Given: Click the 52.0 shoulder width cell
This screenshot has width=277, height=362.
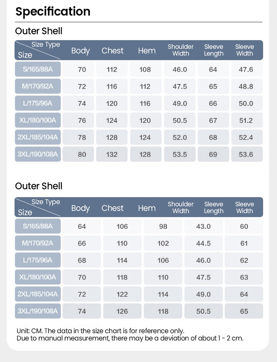Looking at the screenshot, I should tap(180, 138).
